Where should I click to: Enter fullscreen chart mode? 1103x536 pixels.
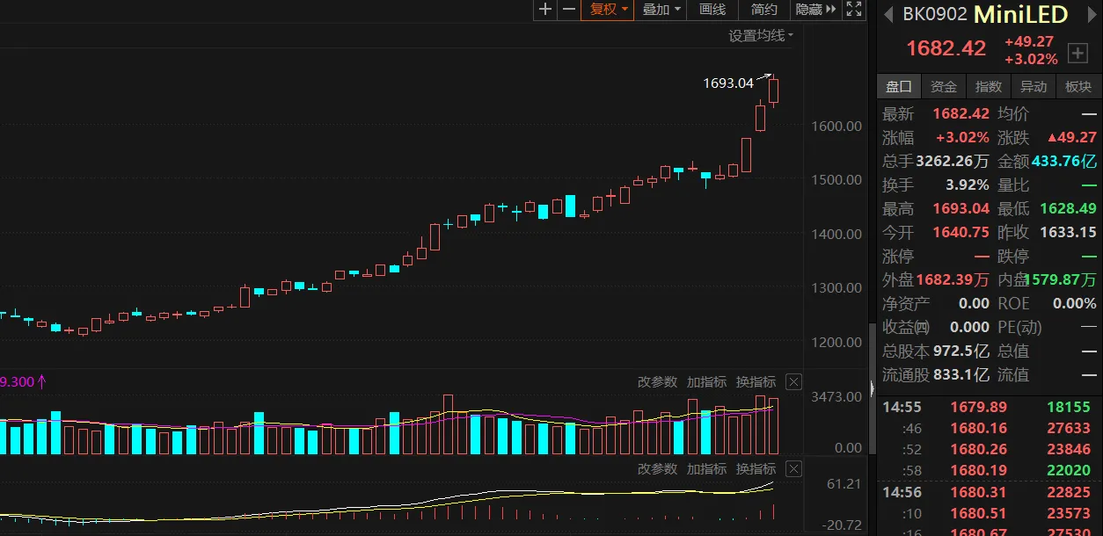point(853,10)
